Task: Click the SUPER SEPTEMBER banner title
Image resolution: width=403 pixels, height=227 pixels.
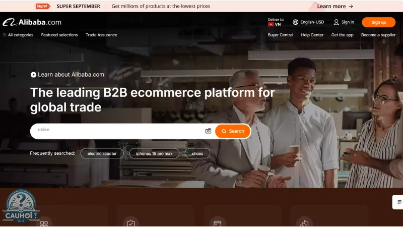Action: [x=78, y=6]
